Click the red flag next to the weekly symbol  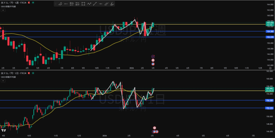(x=29, y=2)
